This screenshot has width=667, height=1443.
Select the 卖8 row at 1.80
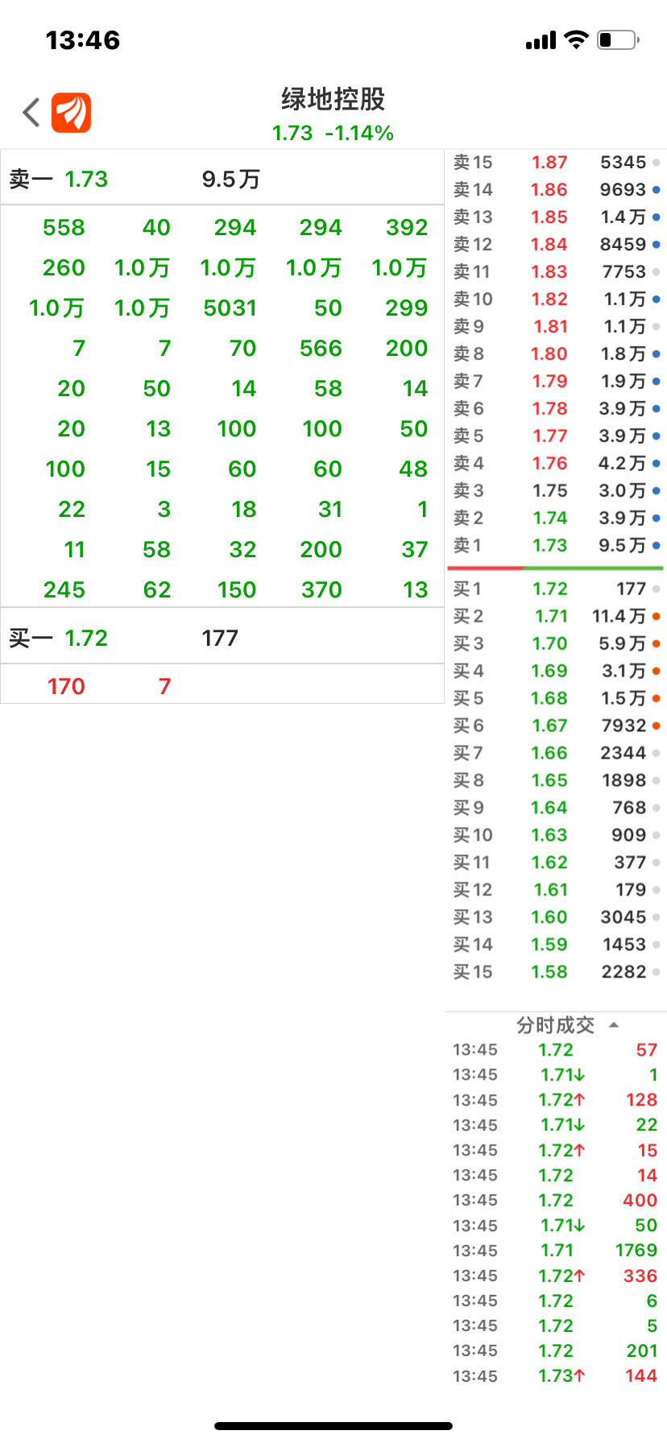(556, 354)
